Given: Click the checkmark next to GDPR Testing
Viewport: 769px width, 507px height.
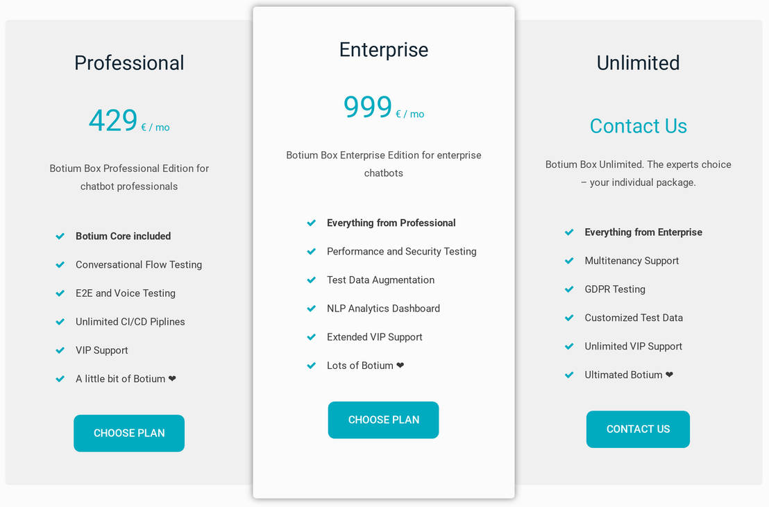Looking at the screenshot, I should coord(570,289).
